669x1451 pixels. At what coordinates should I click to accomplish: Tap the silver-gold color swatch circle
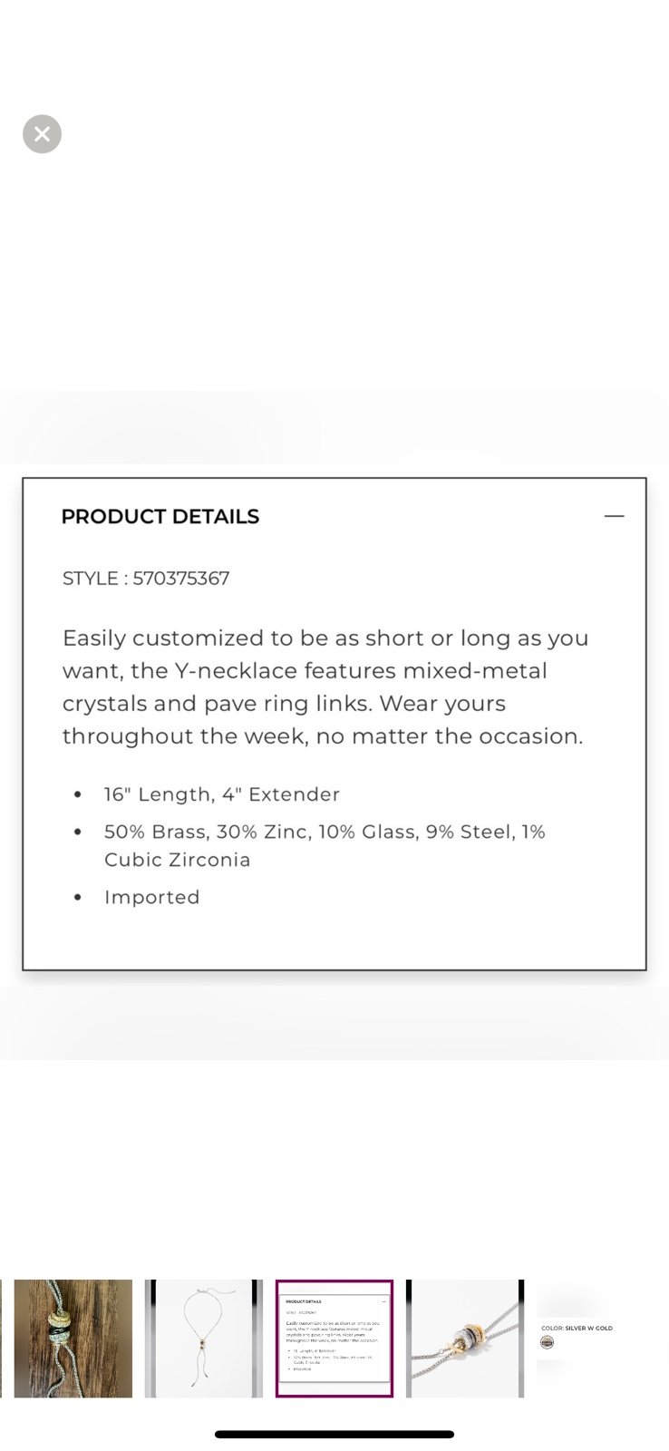[547, 1342]
